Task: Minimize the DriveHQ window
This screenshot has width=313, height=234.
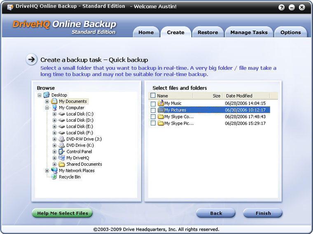Action: [x=292, y=7]
